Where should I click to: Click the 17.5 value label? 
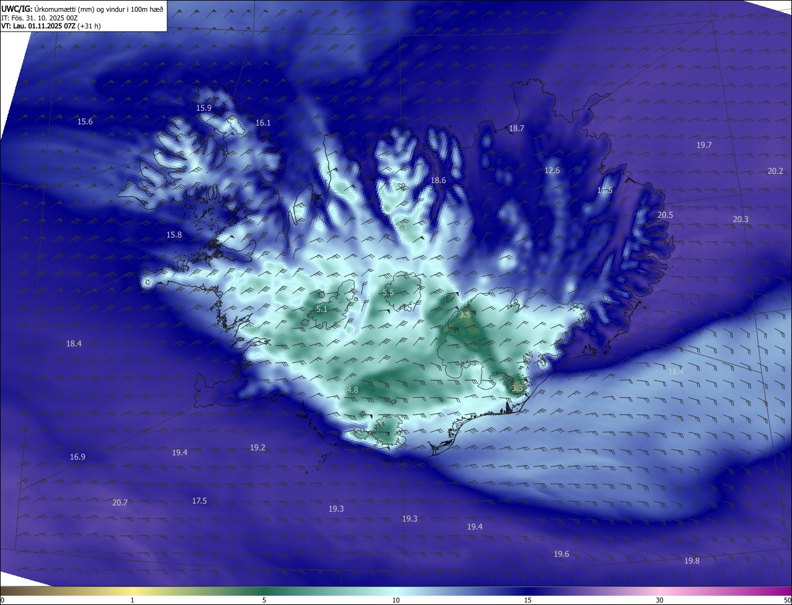199,501
